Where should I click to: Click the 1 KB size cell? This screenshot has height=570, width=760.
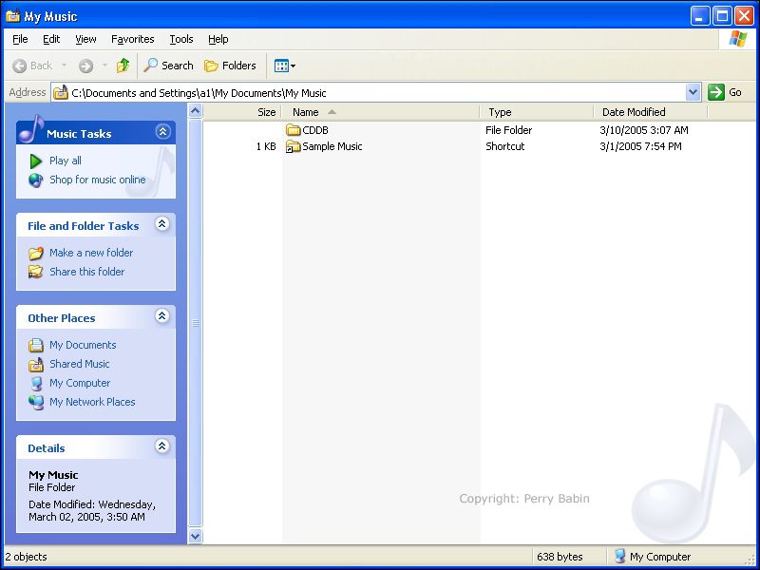[x=266, y=146]
